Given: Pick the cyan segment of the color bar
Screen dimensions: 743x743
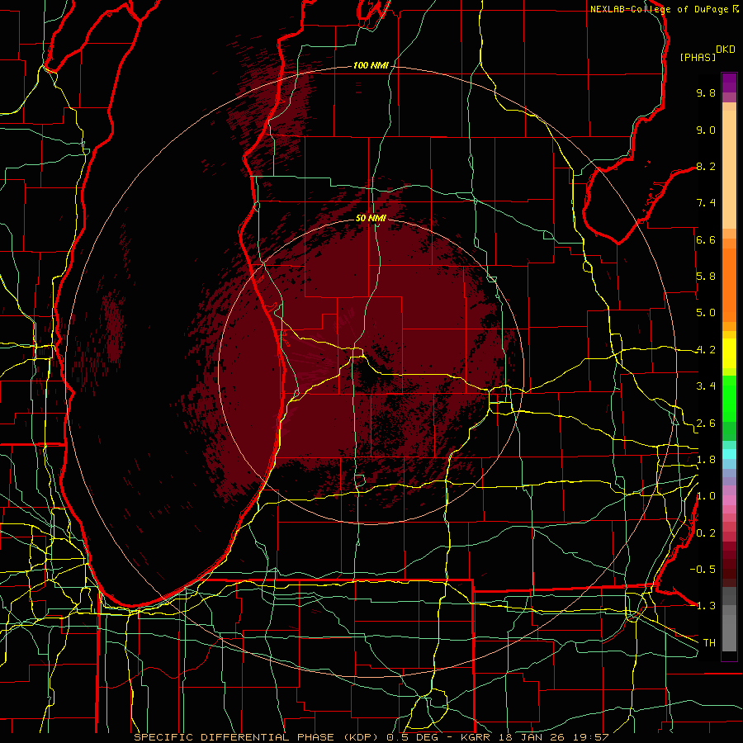Looking at the screenshot, I should click(729, 453).
